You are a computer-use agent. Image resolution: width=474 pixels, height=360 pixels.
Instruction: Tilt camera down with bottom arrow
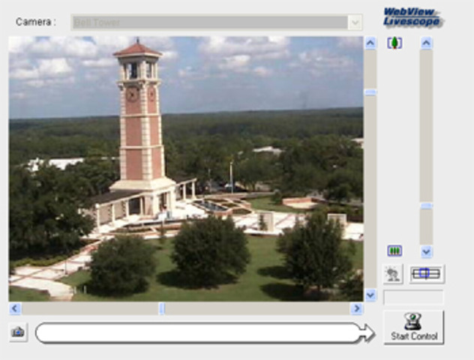coord(370,295)
